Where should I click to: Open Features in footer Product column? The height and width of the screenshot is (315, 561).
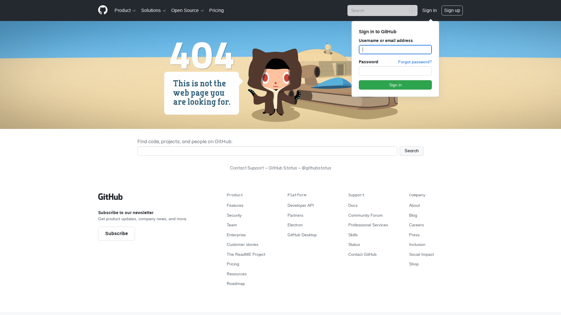[235, 205]
